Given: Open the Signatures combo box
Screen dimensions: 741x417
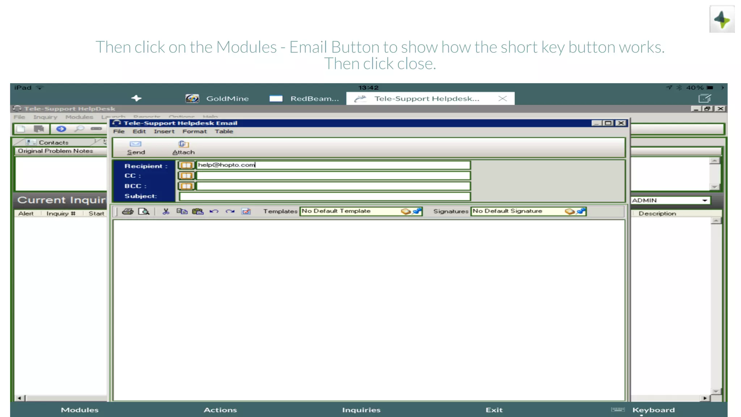Looking at the screenshot, I should (x=529, y=211).
